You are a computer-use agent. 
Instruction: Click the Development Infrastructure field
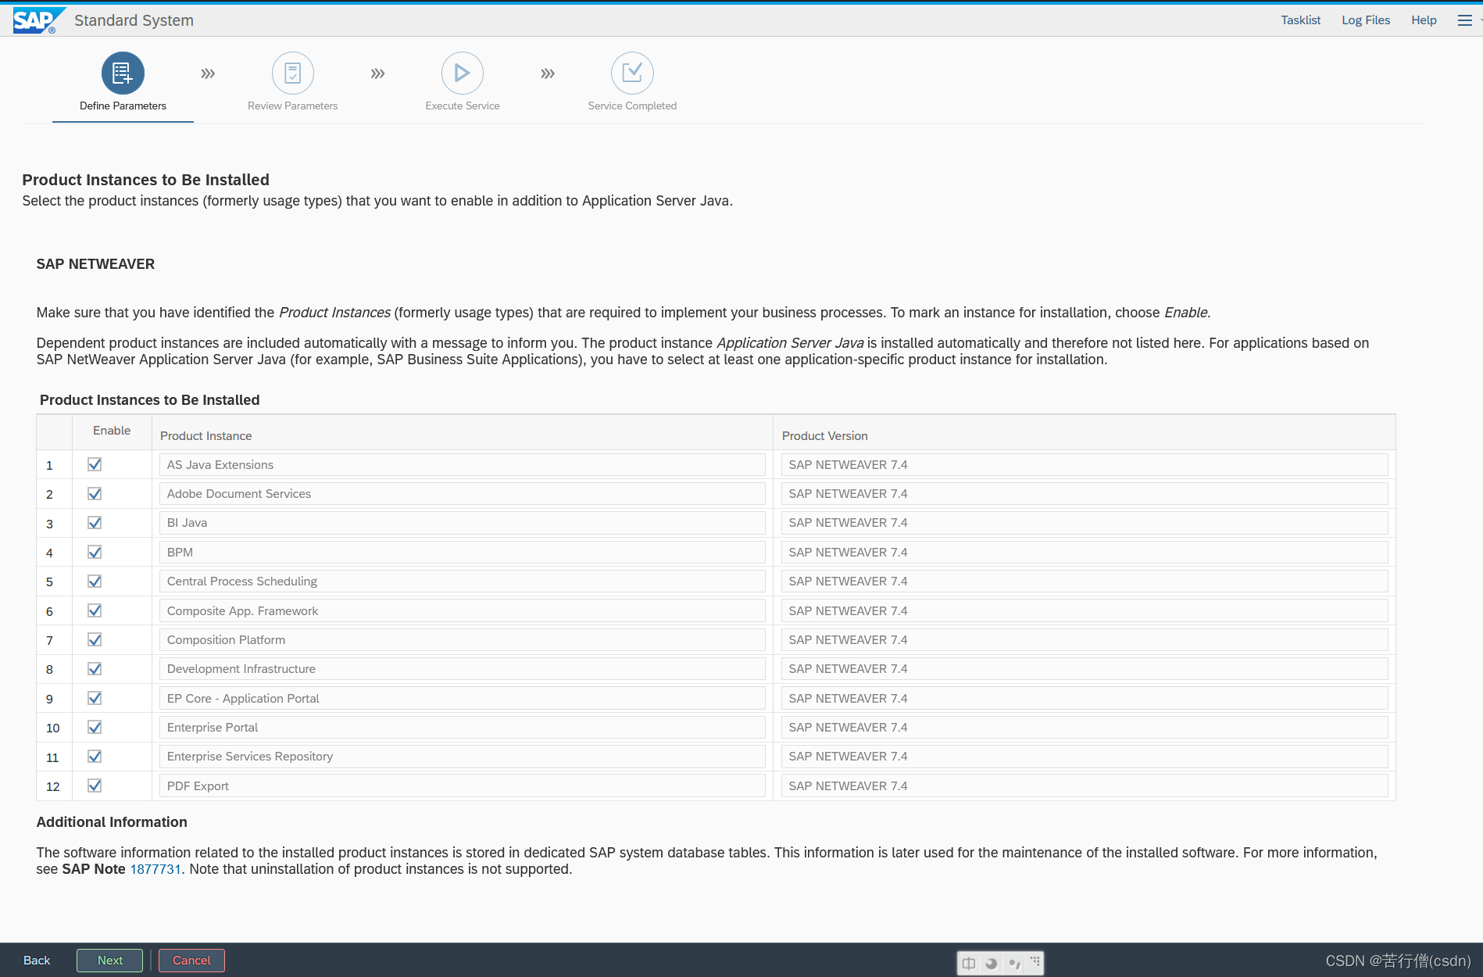pos(463,668)
